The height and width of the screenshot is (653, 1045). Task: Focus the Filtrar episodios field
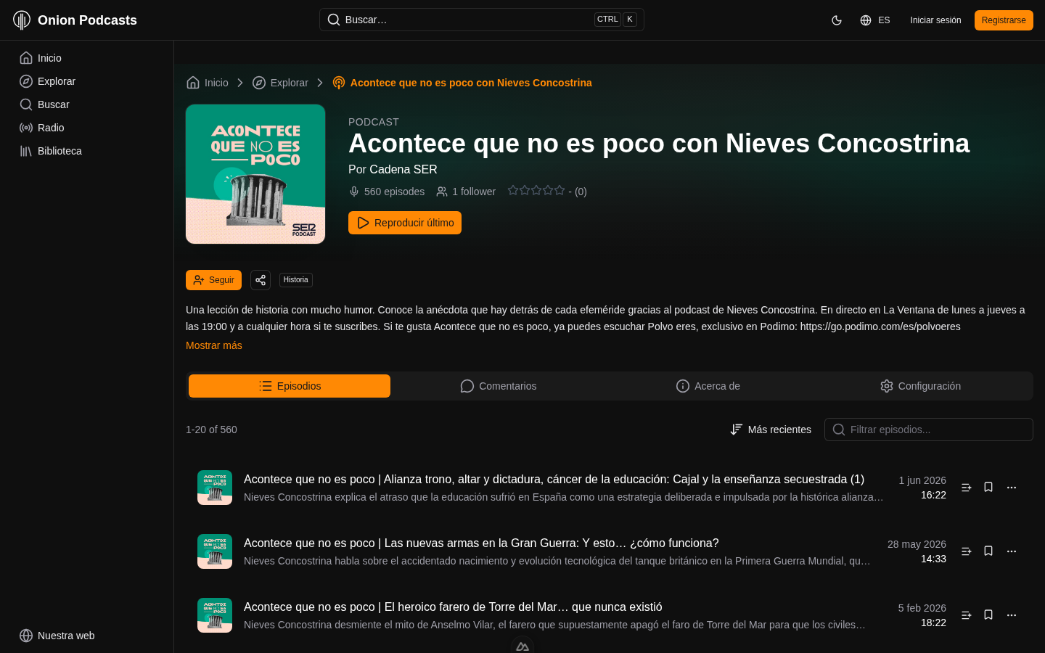pos(929,430)
